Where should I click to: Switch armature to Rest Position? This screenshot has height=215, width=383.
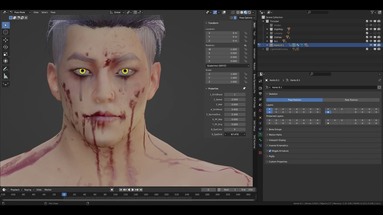(x=351, y=100)
